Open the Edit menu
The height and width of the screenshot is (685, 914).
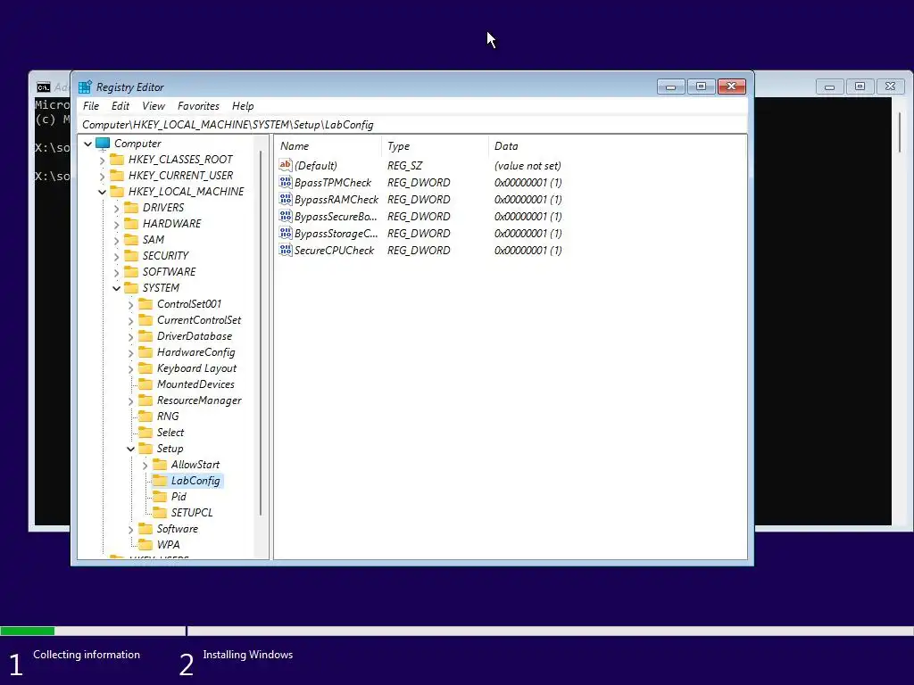(x=120, y=106)
